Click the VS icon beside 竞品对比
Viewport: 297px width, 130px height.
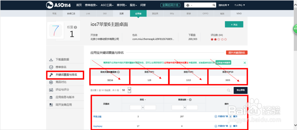(51, 82)
